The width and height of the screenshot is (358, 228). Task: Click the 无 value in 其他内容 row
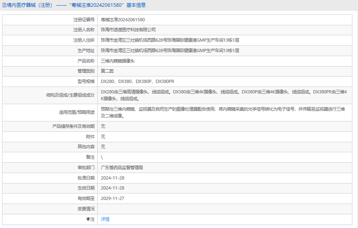click(103, 147)
